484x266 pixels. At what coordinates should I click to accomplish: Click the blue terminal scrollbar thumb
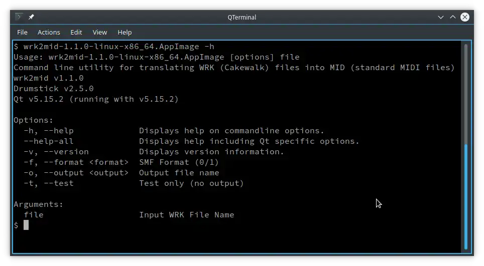click(x=466, y=195)
